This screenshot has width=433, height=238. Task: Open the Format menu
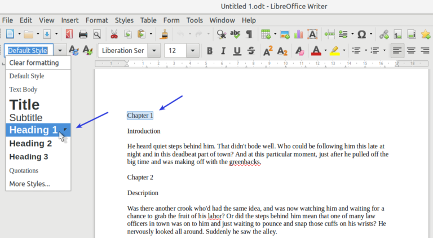tap(96, 20)
